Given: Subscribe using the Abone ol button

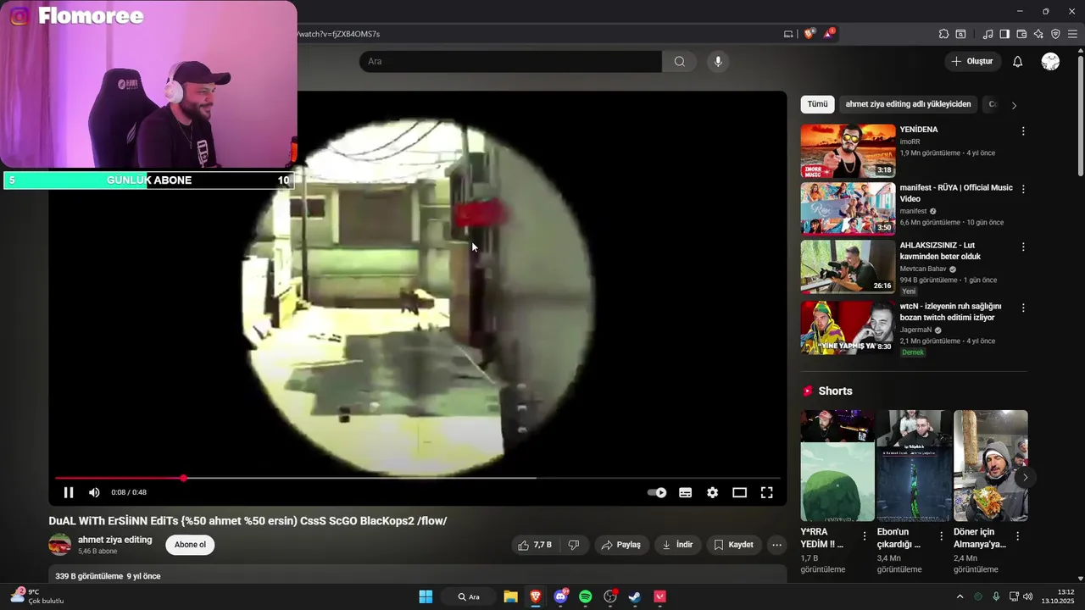Looking at the screenshot, I should (x=190, y=545).
